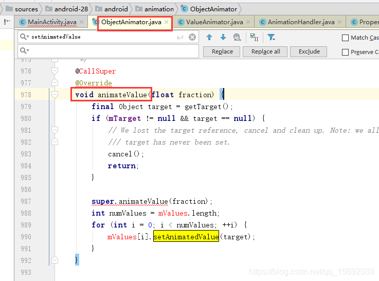The height and width of the screenshot is (281, 379).
Task: Collapse comment fold marker on line 981
Action: (55, 130)
